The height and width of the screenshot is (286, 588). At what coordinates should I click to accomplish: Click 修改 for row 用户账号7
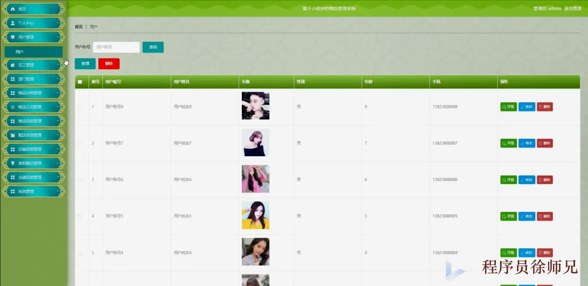pyautogui.click(x=527, y=143)
